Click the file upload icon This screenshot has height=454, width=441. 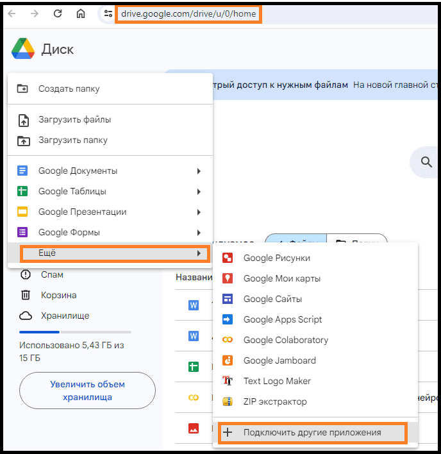click(24, 120)
